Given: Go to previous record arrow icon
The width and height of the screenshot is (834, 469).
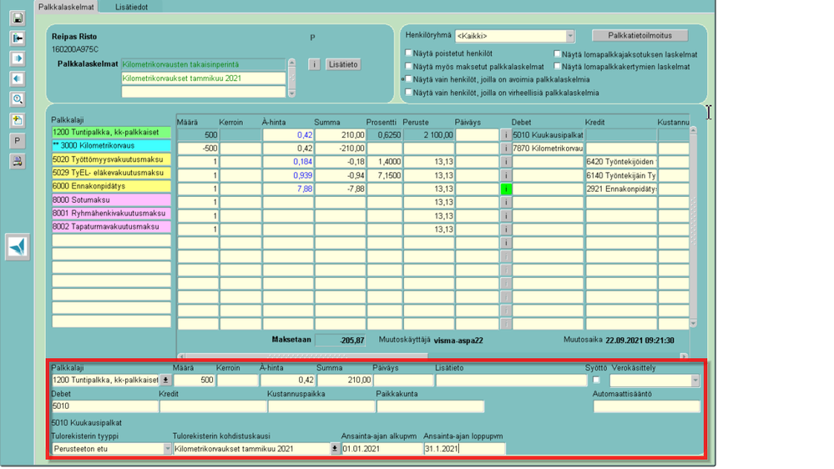Looking at the screenshot, I should point(17,78).
